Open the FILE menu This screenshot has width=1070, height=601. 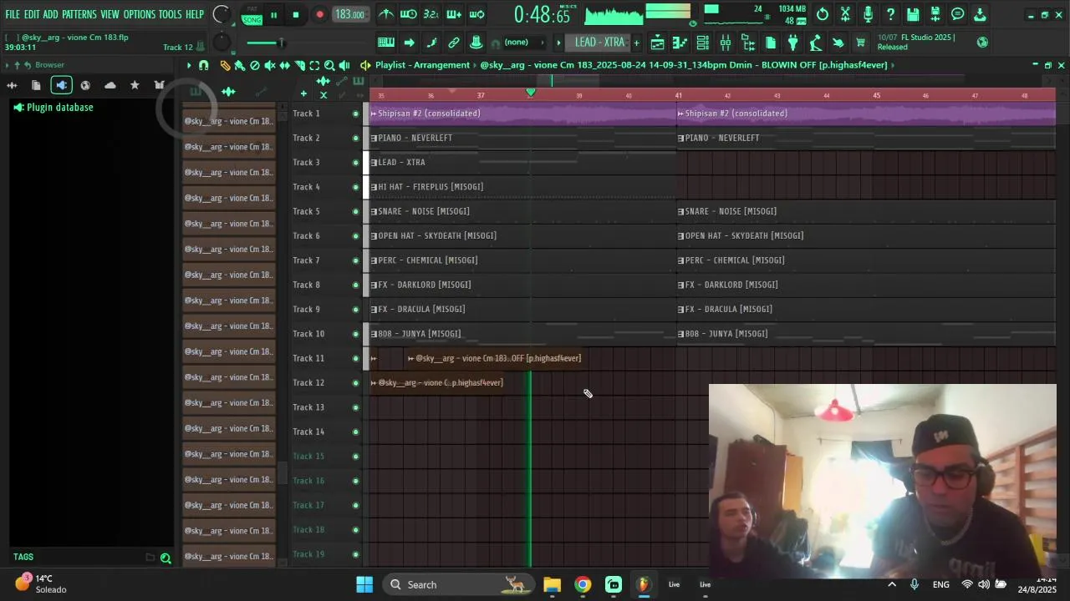point(13,15)
